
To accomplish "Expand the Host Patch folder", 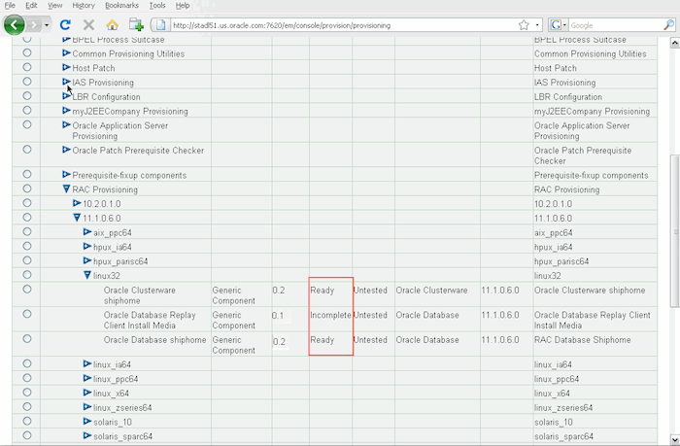I will [x=66, y=67].
